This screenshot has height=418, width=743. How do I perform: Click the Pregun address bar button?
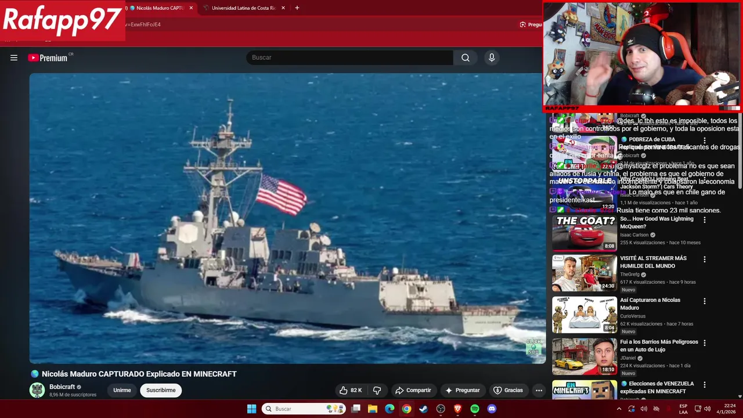click(x=531, y=24)
